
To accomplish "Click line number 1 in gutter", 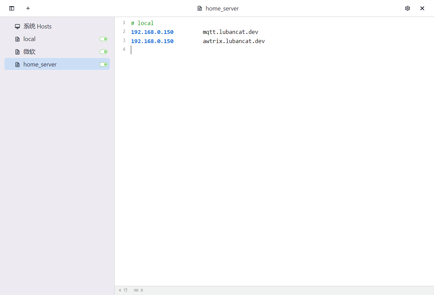I will [x=124, y=23].
